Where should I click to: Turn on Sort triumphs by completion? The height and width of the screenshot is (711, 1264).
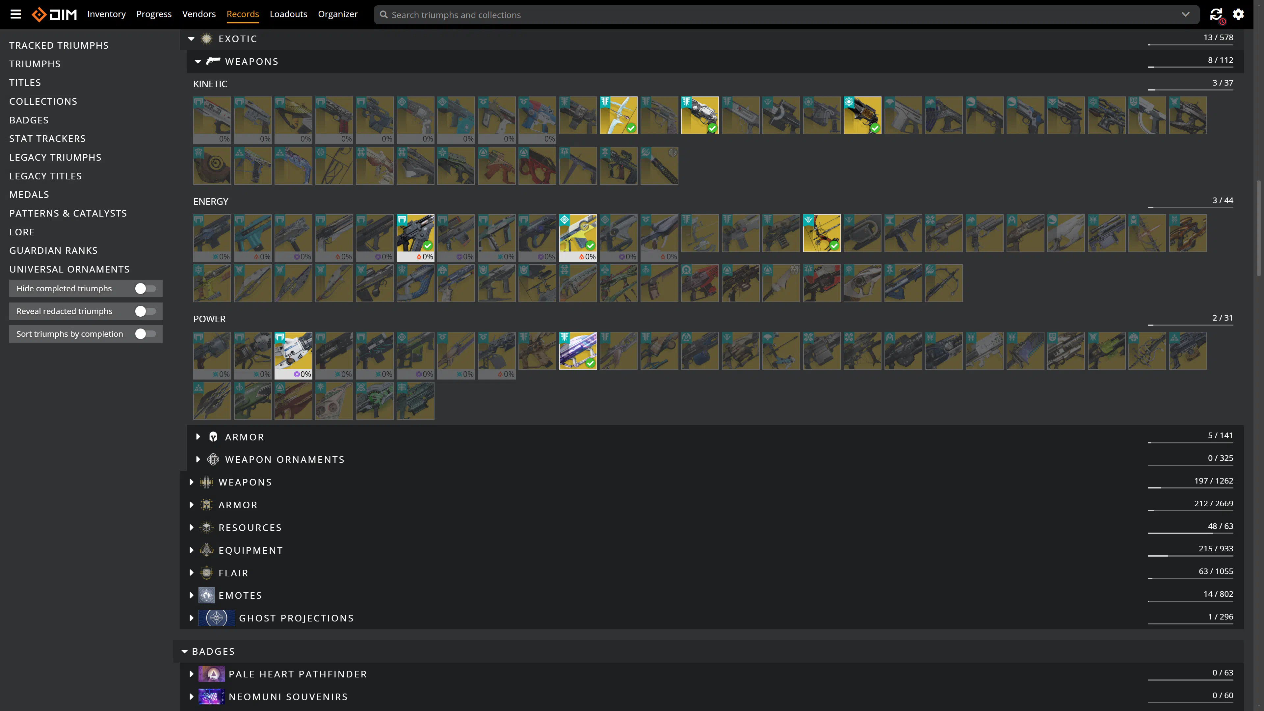145,334
